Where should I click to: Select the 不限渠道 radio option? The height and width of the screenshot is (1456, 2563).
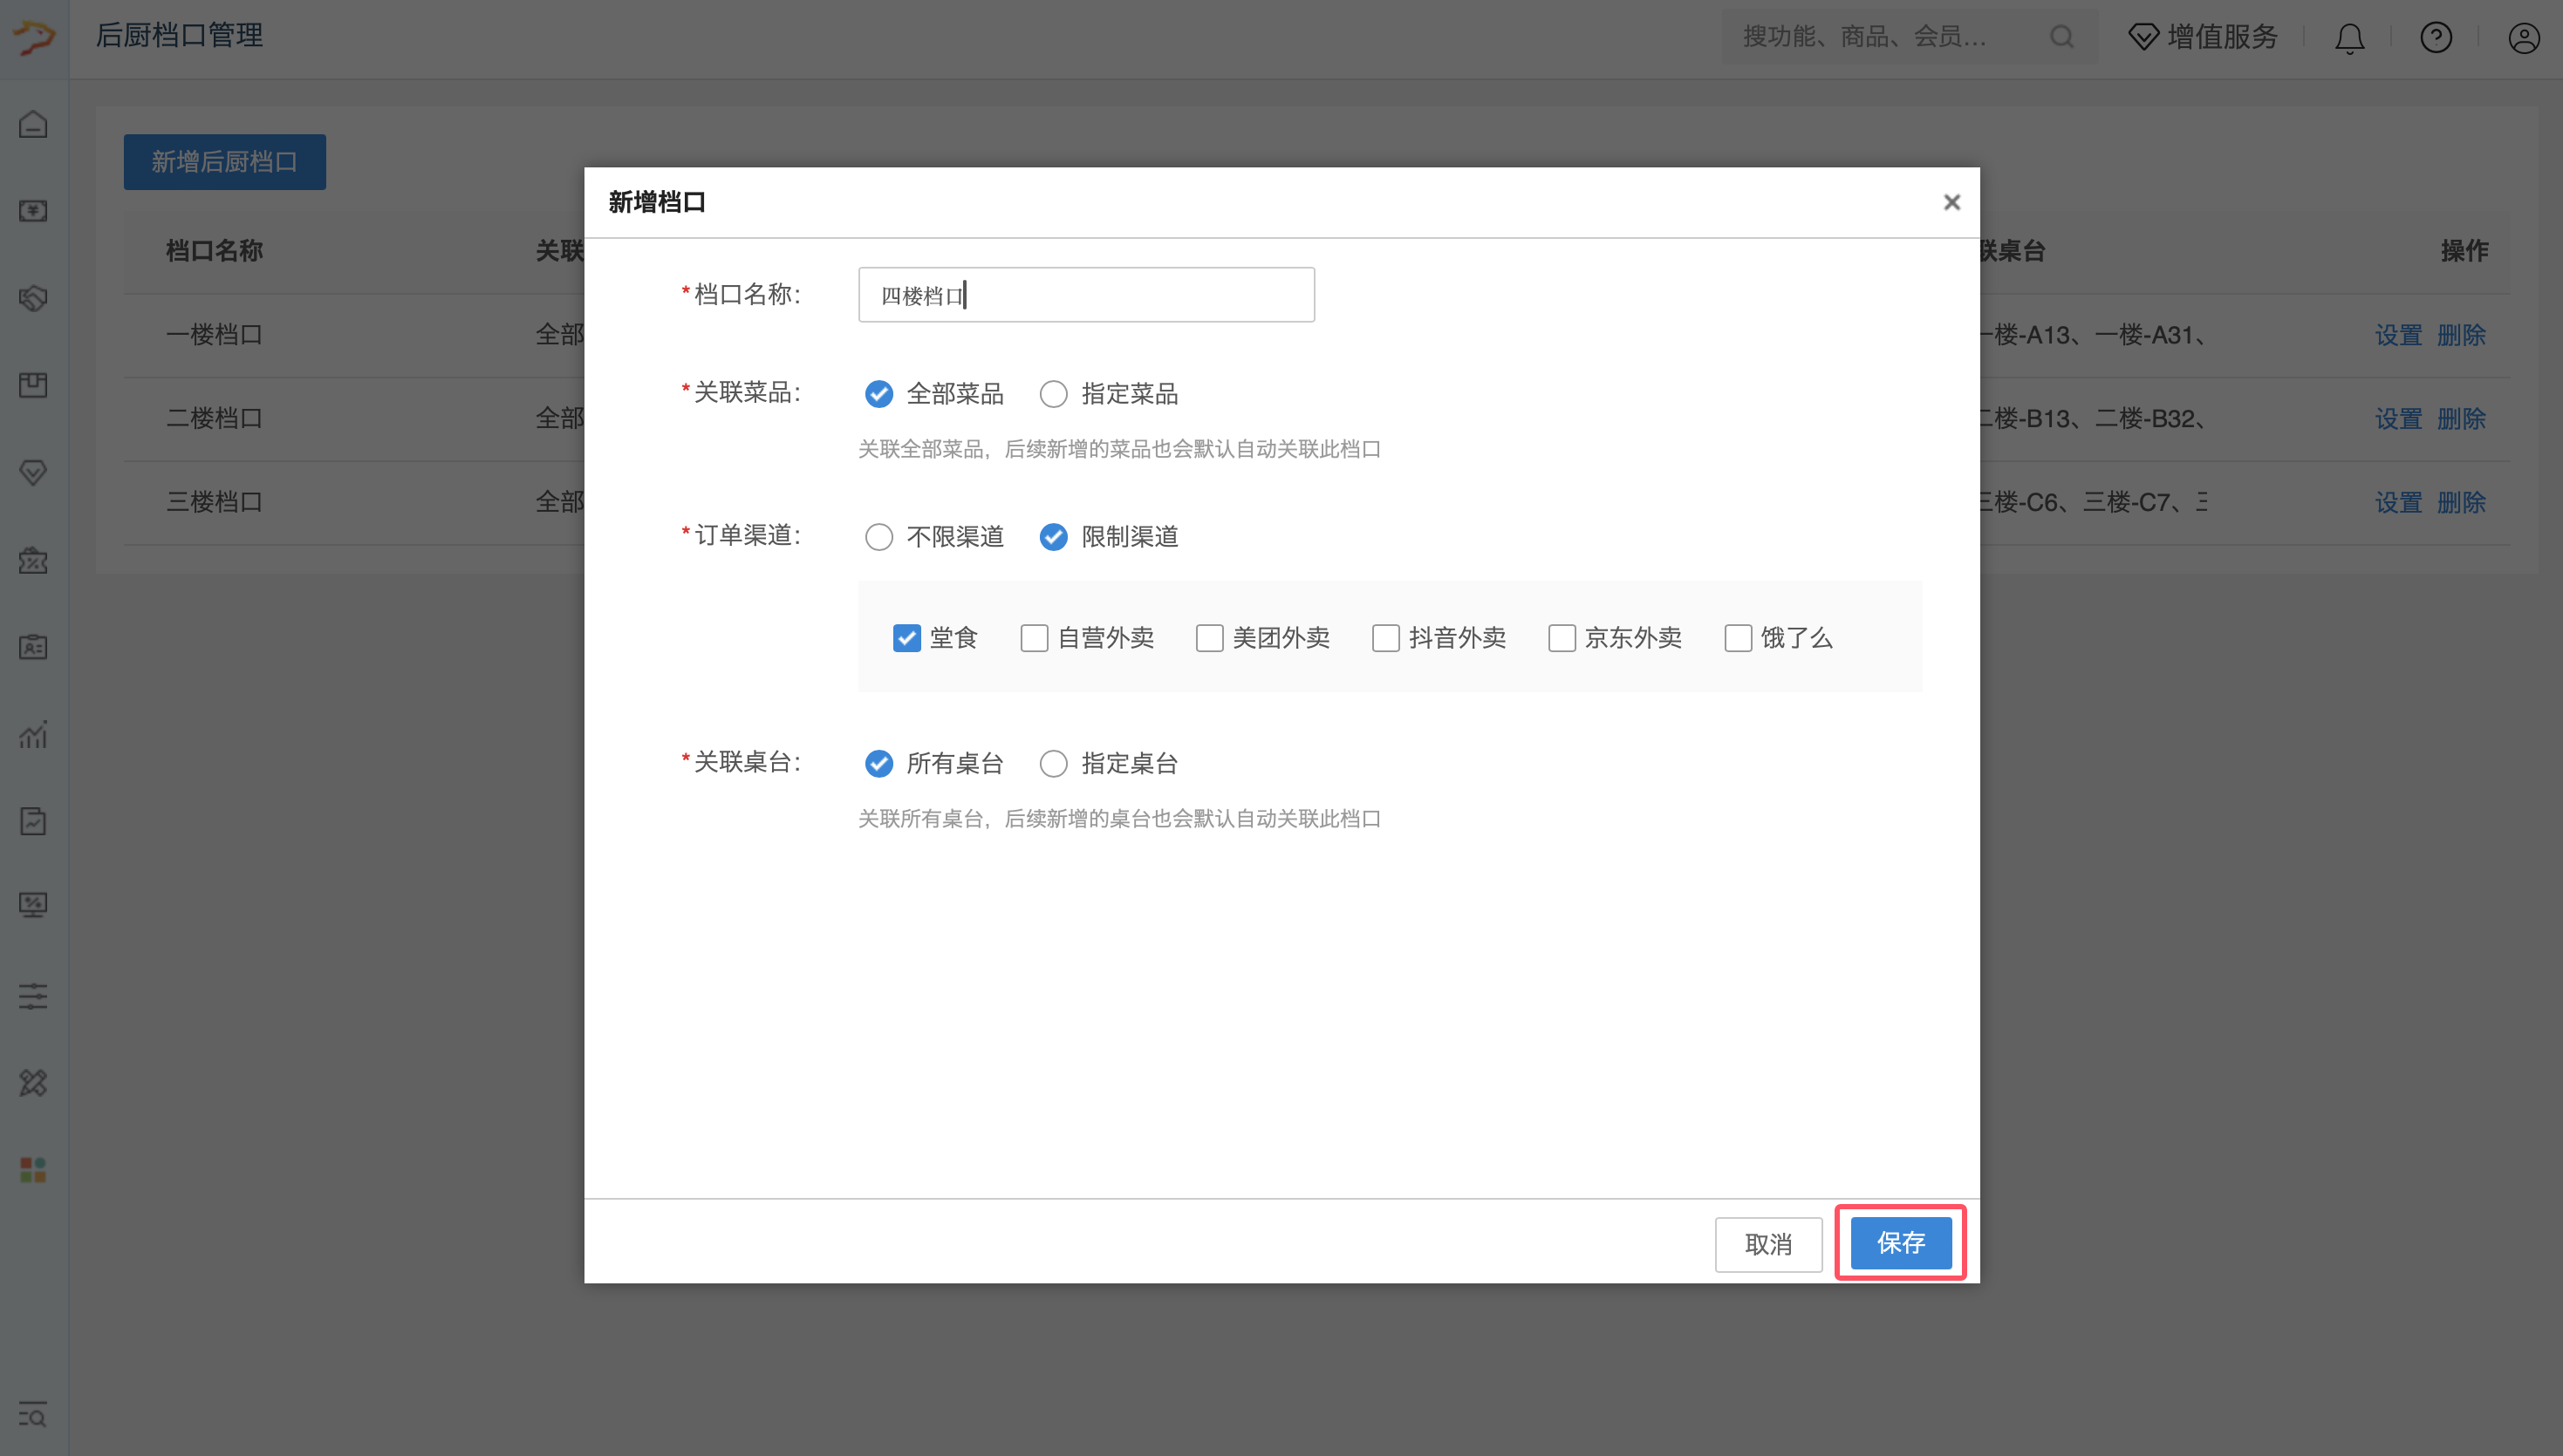tap(878, 537)
